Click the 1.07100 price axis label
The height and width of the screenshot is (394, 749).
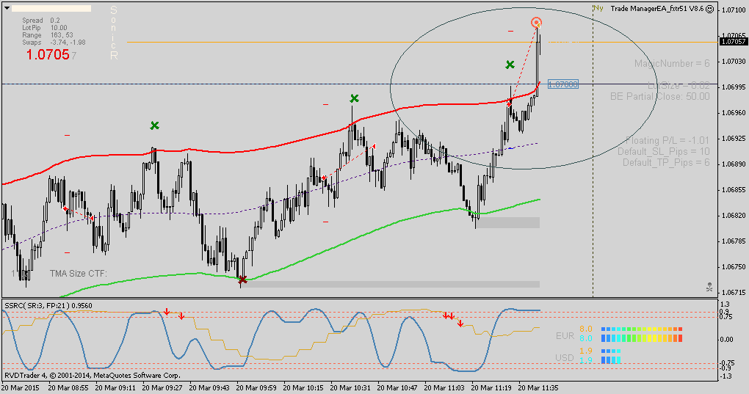tap(734, 10)
